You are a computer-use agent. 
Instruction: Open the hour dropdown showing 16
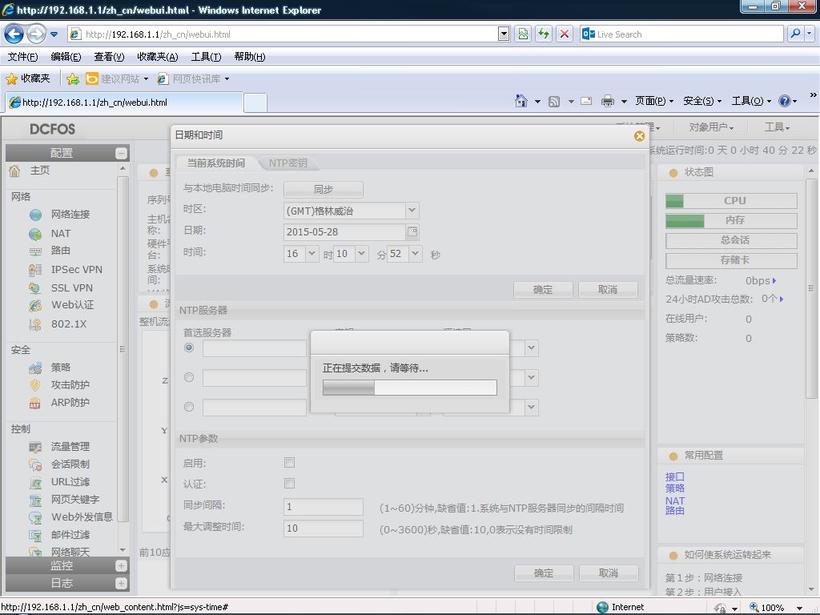click(x=312, y=254)
